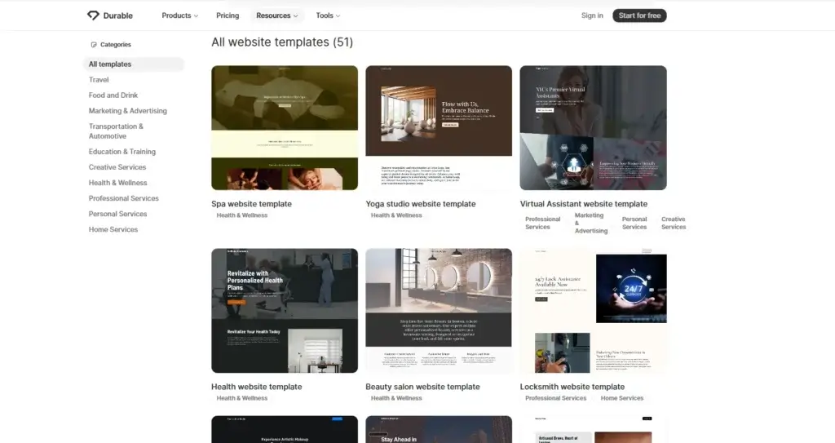
Task: Click the Start for free button
Action: click(639, 16)
